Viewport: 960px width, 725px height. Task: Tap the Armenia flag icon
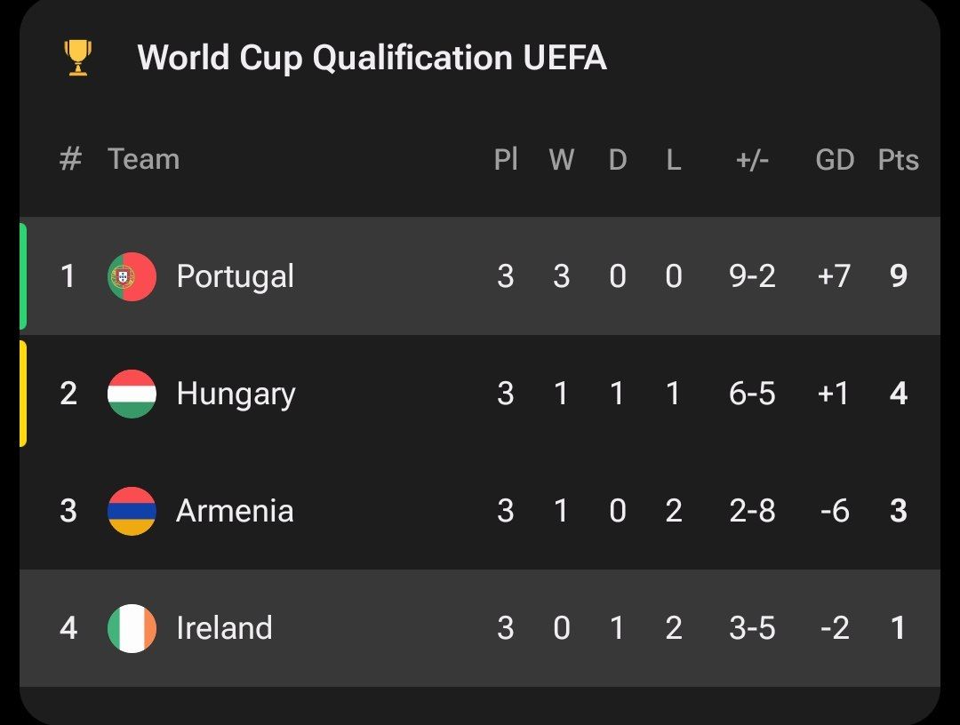[132, 511]
